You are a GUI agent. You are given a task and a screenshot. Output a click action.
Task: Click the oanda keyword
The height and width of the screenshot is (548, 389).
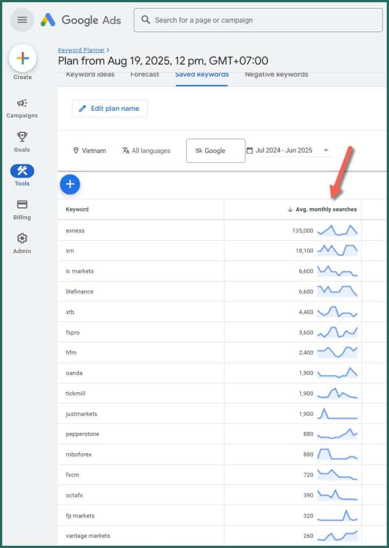(74, 373)
